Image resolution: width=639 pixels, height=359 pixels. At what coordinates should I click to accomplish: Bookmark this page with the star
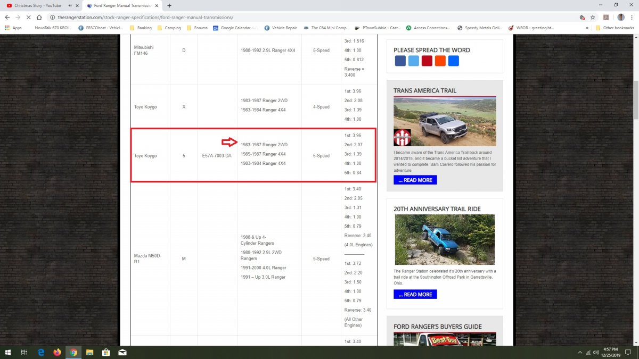tap(593, 17)
